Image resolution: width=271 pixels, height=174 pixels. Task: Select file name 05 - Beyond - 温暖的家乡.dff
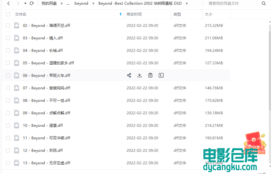[48, 63]
